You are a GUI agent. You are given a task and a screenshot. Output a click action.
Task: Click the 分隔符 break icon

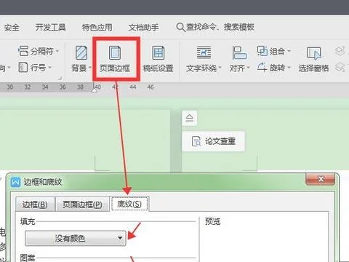pos(23,51)
